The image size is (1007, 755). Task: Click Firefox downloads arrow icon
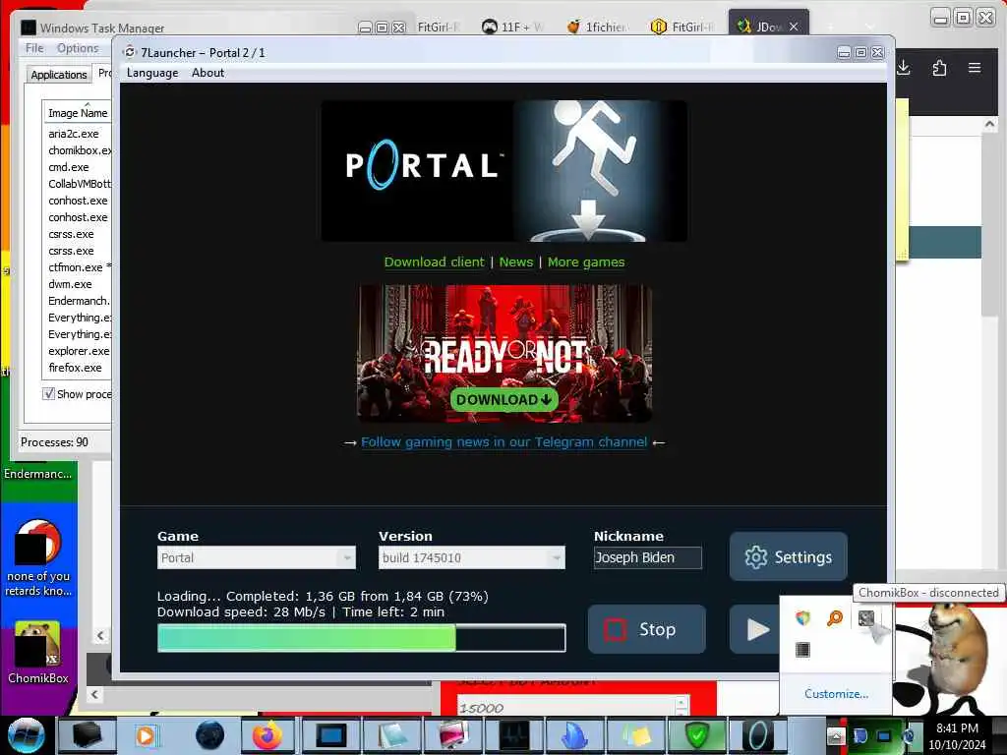(x=904, y=68)
